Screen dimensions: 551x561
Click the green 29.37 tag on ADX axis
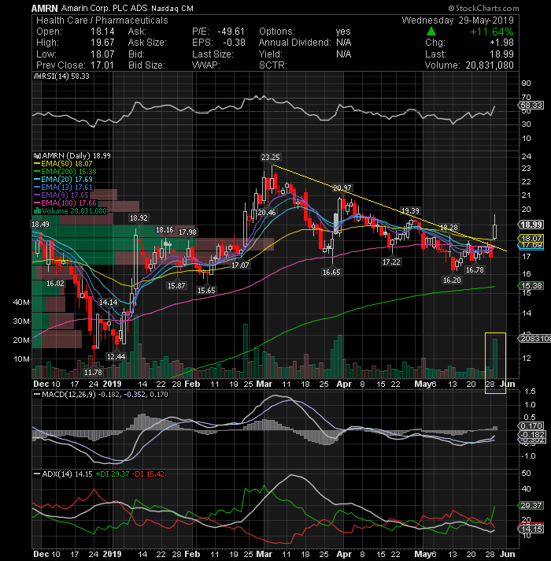tap(531, 506)
